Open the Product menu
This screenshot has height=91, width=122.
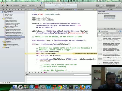click(39, 1)
